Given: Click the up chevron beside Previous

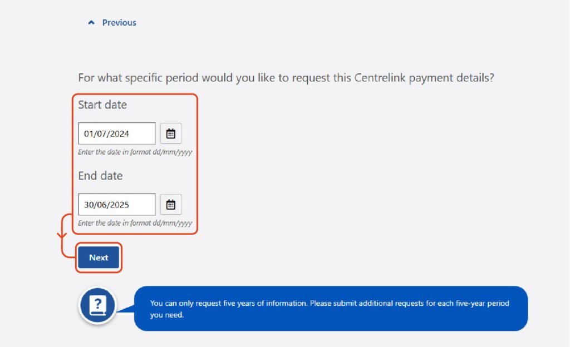Looking at the screenshot, I should coord(91,22).
